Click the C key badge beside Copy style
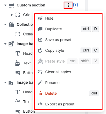This screenshot has width=106, height=114. point(96,50)
